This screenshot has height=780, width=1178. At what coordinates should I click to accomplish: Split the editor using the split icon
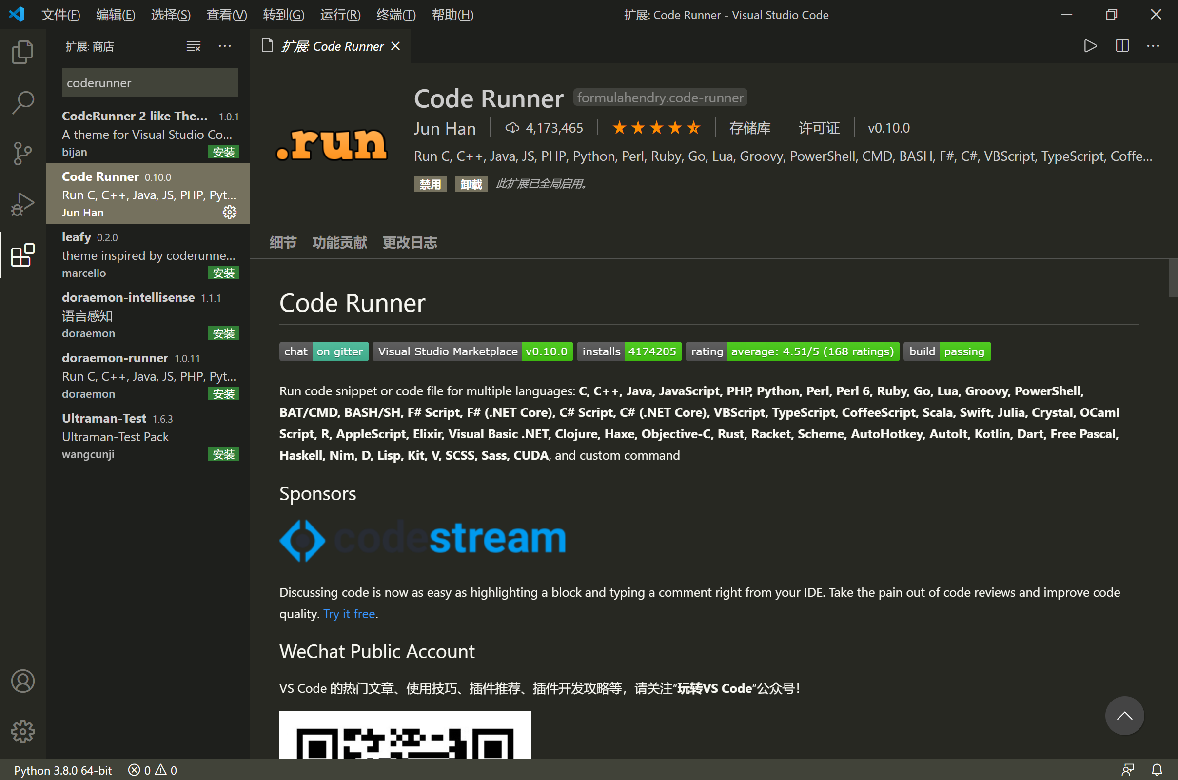tap(1122, 46)
